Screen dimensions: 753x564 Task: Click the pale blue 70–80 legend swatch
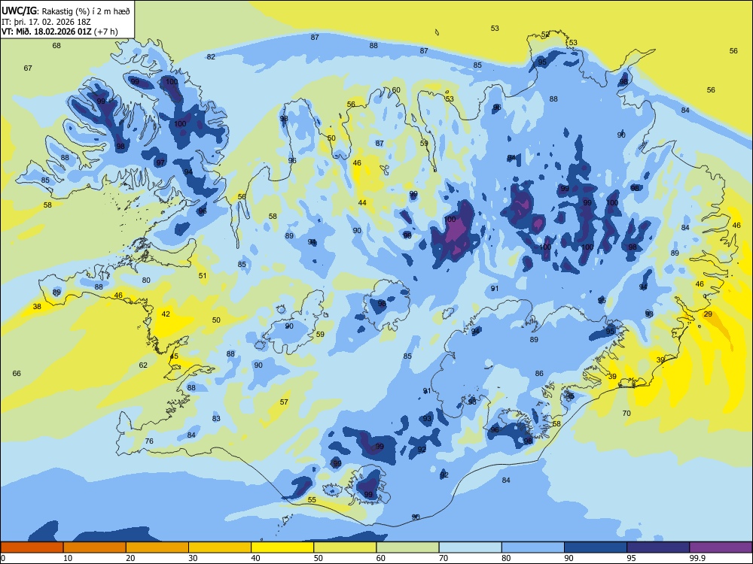[470, 547]
